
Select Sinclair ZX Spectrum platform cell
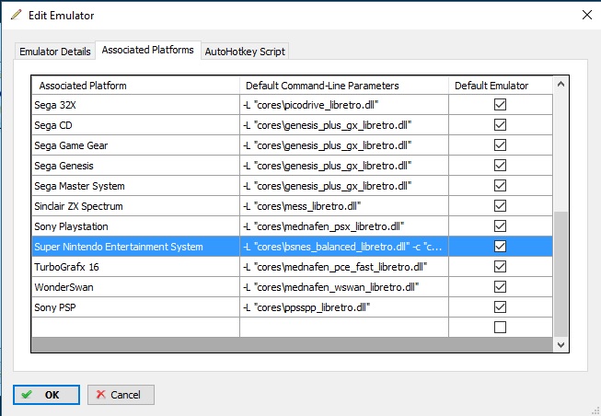pos(135,206)
